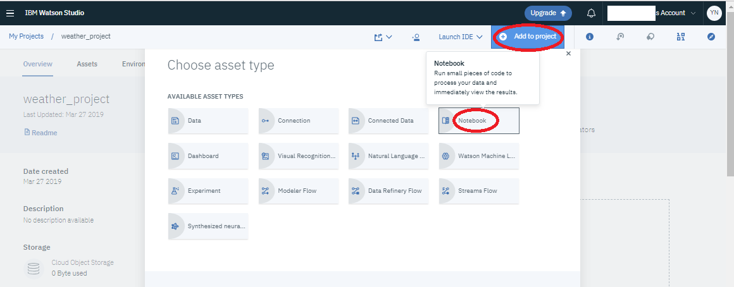Select the Data Refinery Flow asset

click(389, 191)
